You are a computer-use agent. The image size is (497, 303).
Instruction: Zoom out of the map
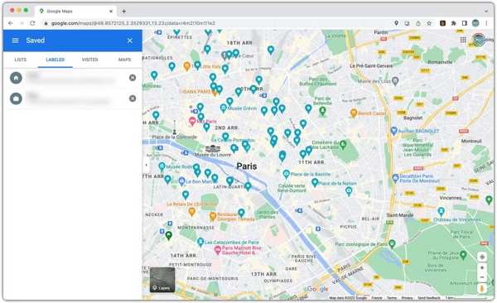coord(482,277)
